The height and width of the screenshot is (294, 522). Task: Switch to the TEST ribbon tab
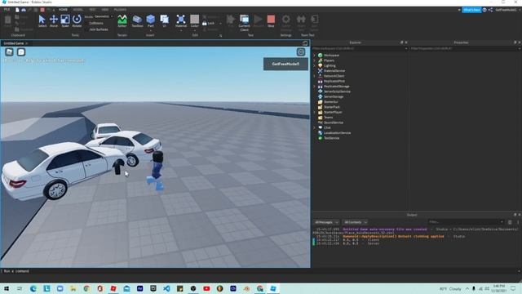92,10
